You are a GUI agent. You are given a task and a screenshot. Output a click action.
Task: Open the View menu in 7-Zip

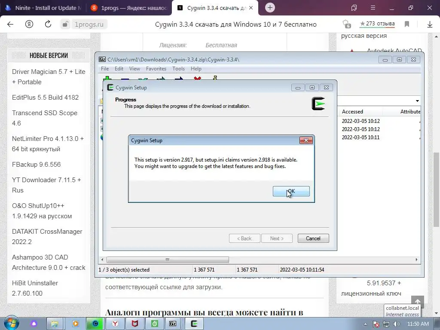[x=134, y=69]
